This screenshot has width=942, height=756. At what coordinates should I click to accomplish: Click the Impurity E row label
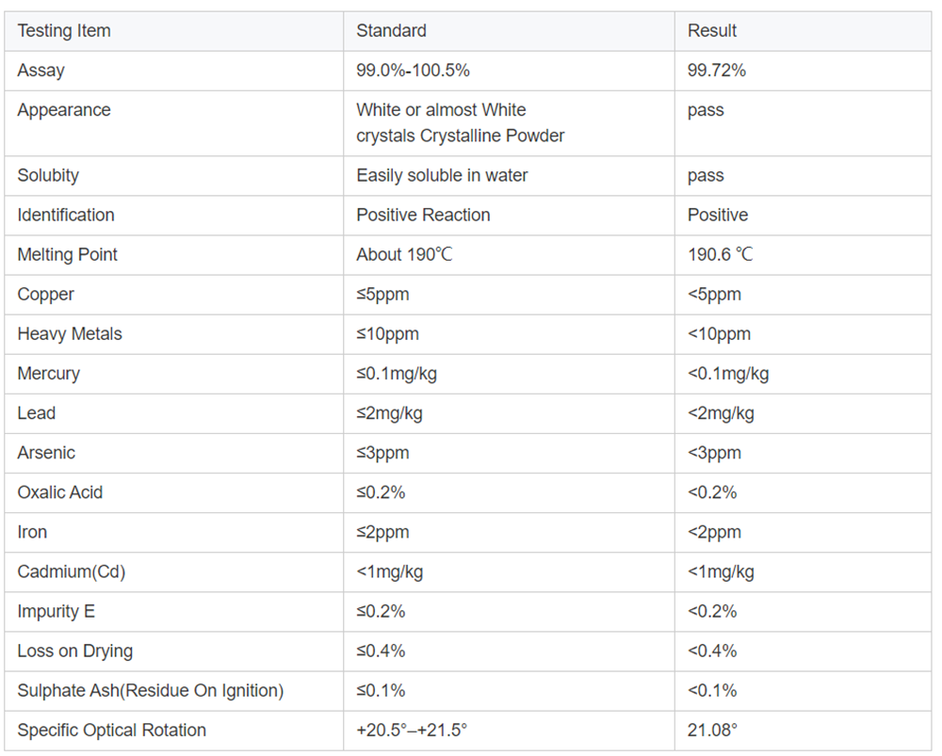(56, 611)
